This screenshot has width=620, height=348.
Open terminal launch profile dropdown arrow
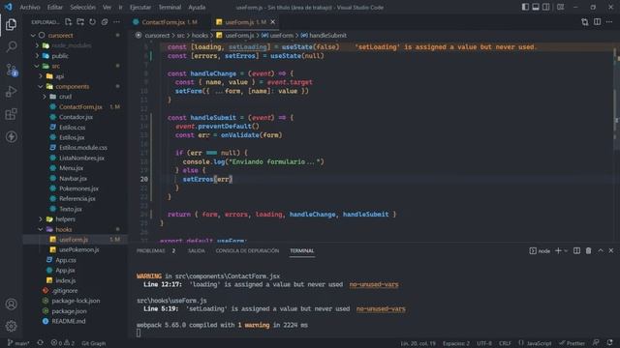(x=566, y=251)
